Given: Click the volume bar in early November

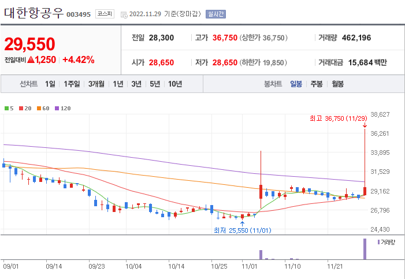Looking at the screenshot, I should 261,255.
